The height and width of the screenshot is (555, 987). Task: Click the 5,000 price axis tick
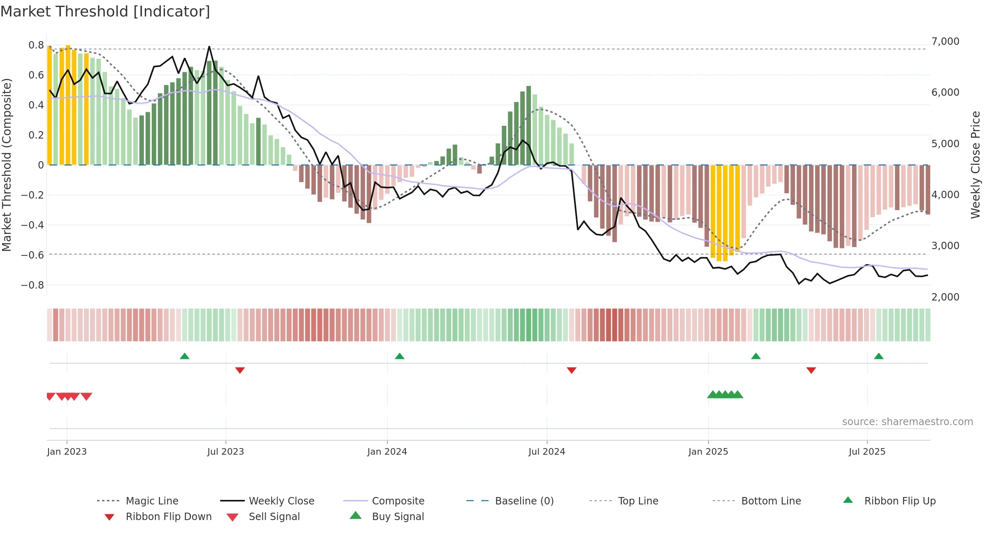[x=945, y=144]
